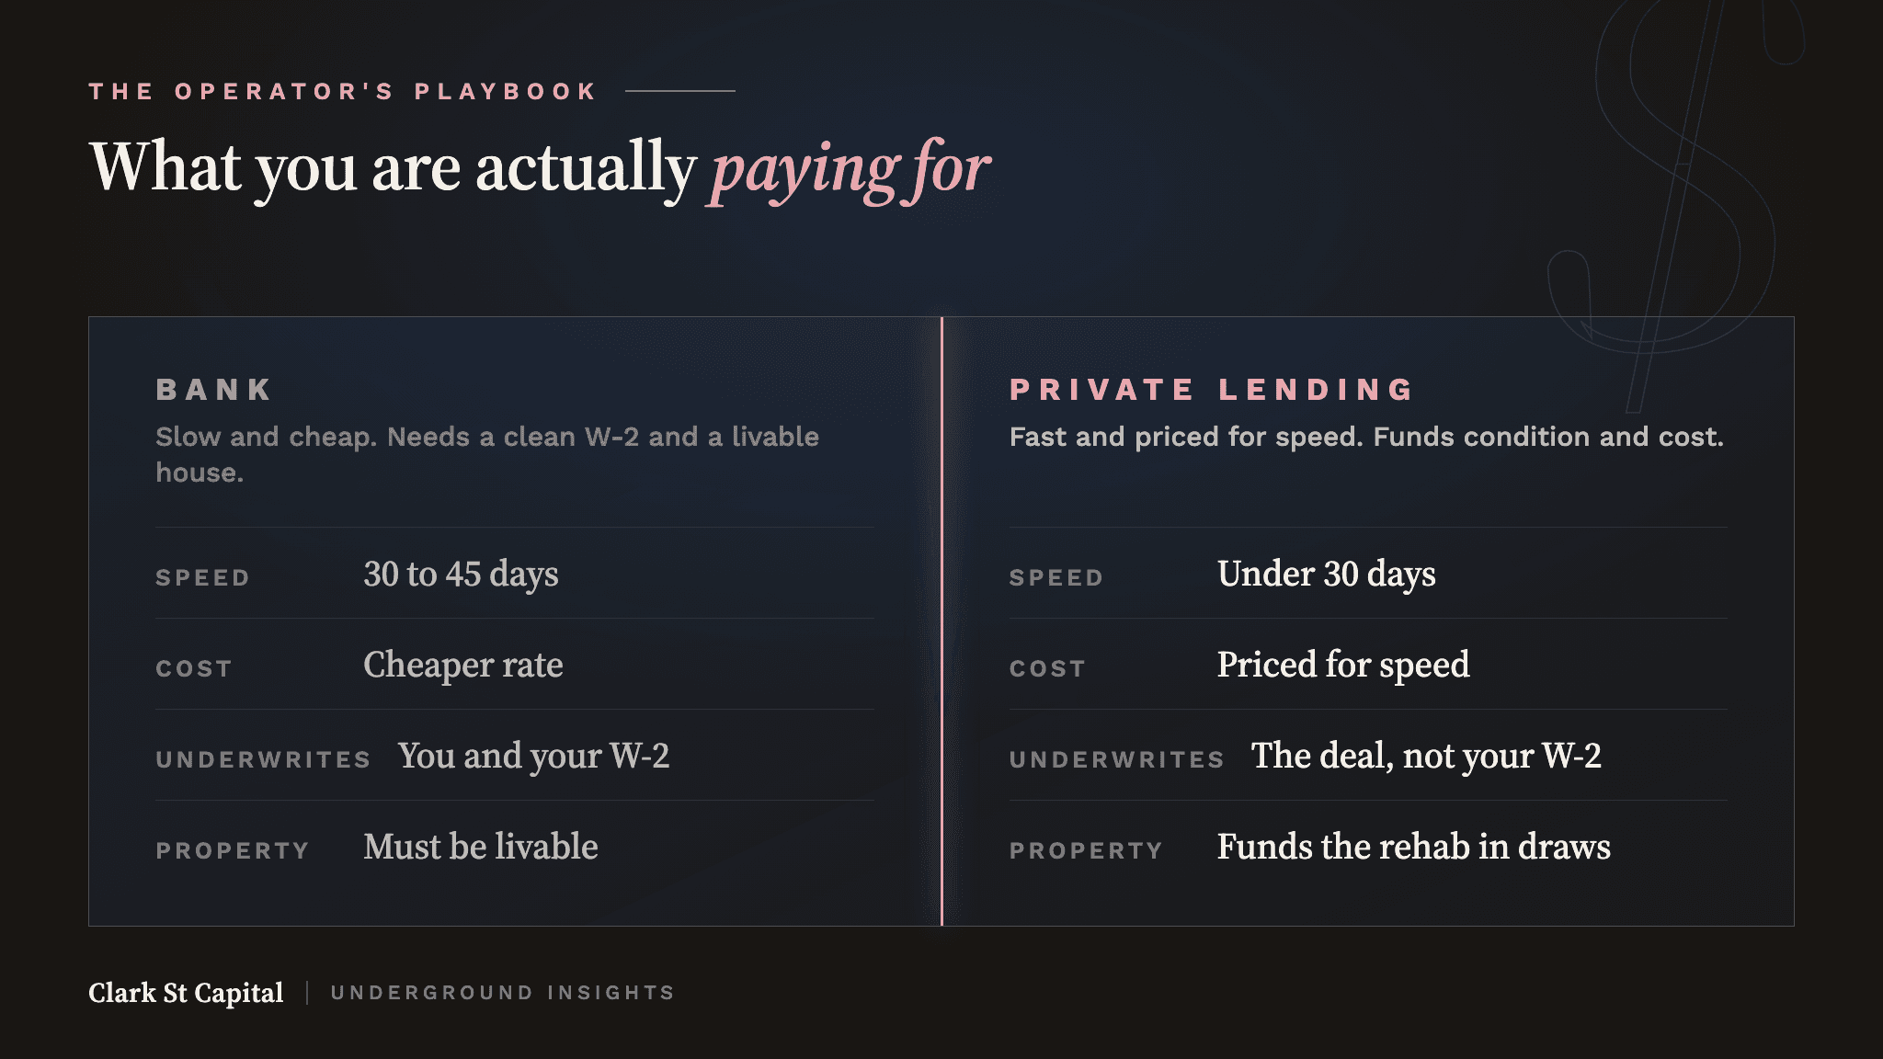Image resolution: width=1883 pixels, height=1059 pixels.
Task: Click the Clark St Capital logo text
Action: pos(186,993)
